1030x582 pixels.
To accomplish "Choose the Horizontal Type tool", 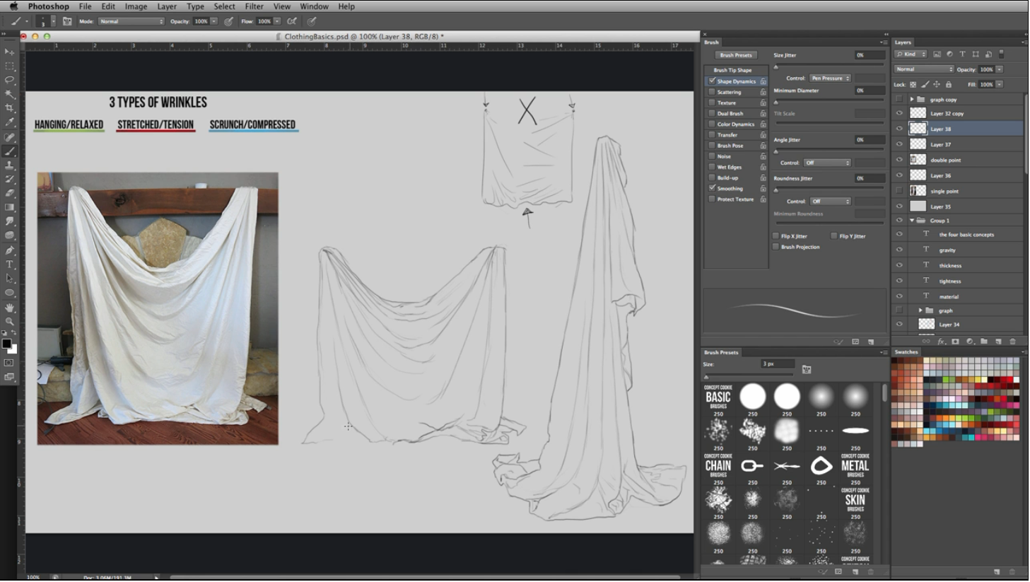I will coord(10,264).
